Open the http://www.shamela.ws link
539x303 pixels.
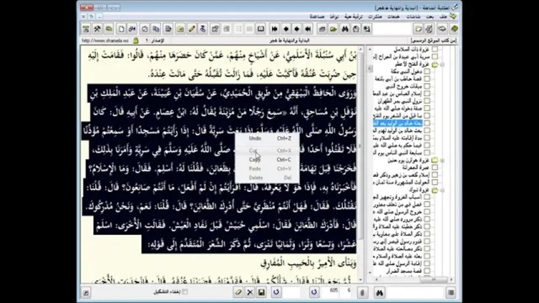(x=106, y=41)
